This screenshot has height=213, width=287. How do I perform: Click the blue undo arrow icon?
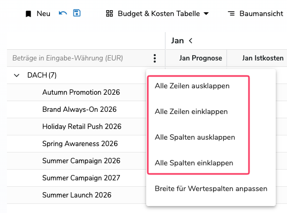(63, 13)
